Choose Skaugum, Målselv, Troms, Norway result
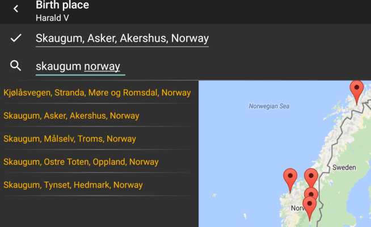Screen dimensions: 371x227 (x=70, y=138)
